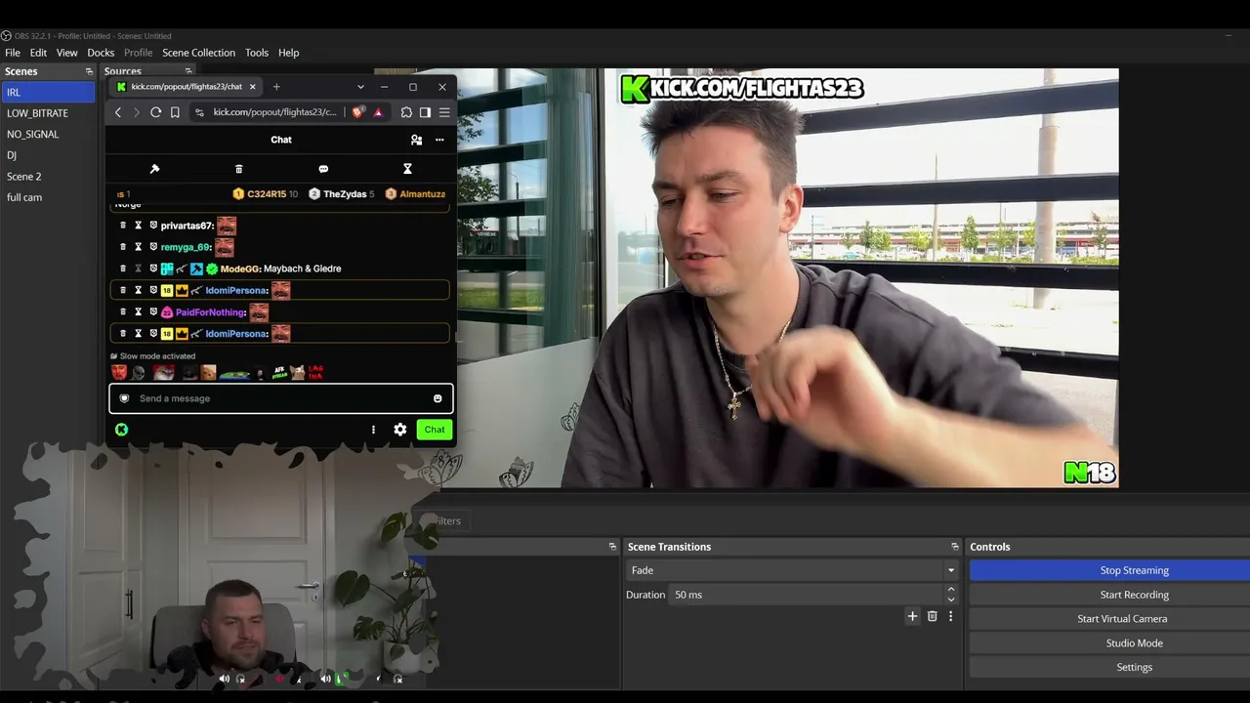Reload the Kick chat page
The width and height of the screenshot is (1250, 703).
155,112
